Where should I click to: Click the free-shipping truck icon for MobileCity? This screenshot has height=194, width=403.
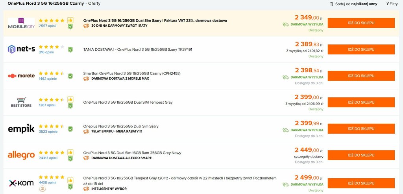point(286,24)
